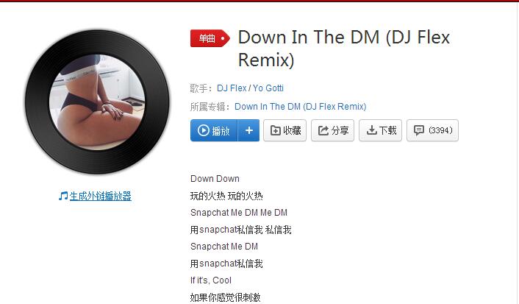Click the 生成外链播放器 link

point(100,196)
